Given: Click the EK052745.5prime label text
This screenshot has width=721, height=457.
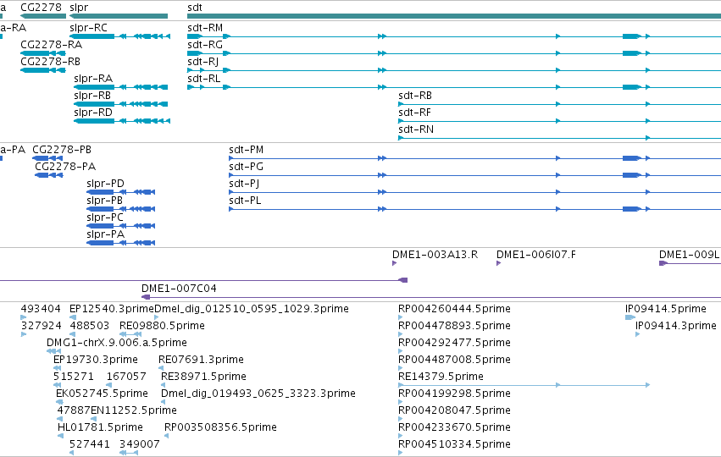Looking at the screenshot, I should 102,394.
